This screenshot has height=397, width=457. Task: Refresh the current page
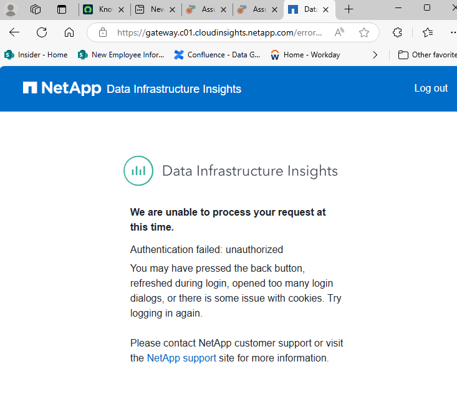point(42,32)
